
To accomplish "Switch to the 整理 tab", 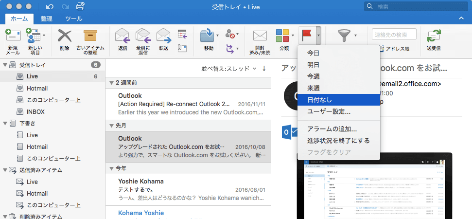I will [x=47, y=18].
